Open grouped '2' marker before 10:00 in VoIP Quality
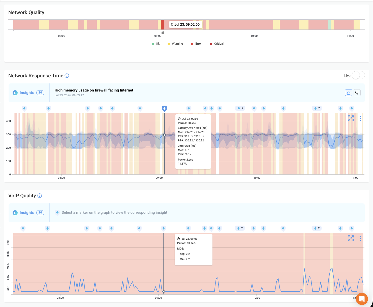 240,228
